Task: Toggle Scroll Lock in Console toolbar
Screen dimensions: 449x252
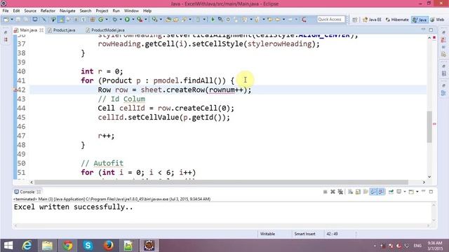Action: click(x=358, y=192)
